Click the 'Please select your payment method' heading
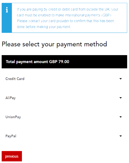Screen dimensions: 129x163 (54, 44)
